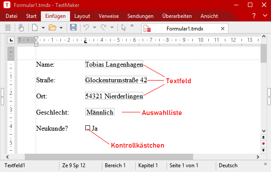Jump to previous page with up-arrow button
271x172 pixels.
point(264,137)
